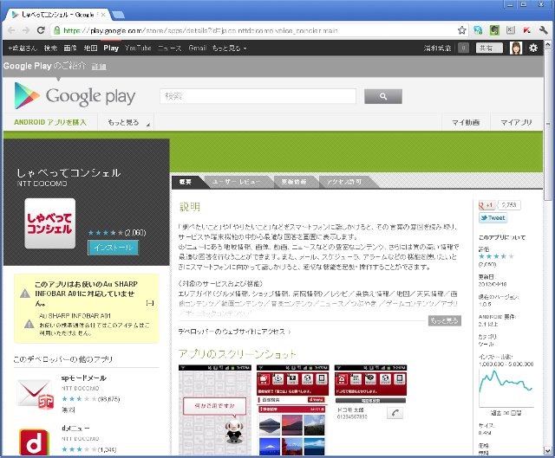Open Play in the Google top bar
The width and height of the screenshot is (555, 458).
pyautogui.click(x=111, y=48)
